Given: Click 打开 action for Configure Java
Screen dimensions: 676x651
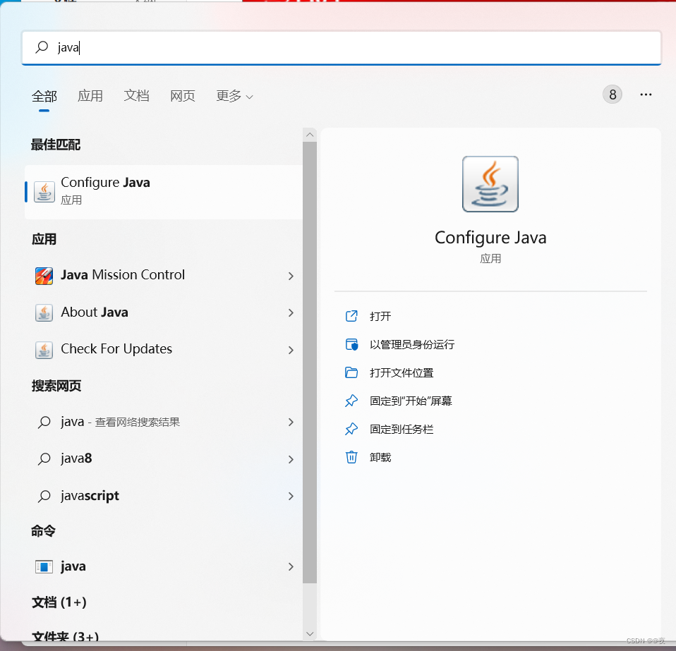Looking at the screenshot, I should (x=380, y=316).
